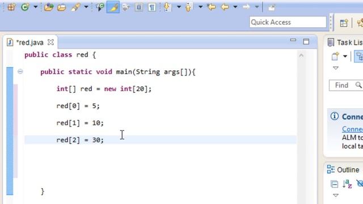Screen dimensions: 363x204
Task: Click the Last Edit Location icon
Action: 212,7
